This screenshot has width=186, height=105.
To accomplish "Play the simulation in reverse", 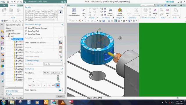I will click(39, 85).
